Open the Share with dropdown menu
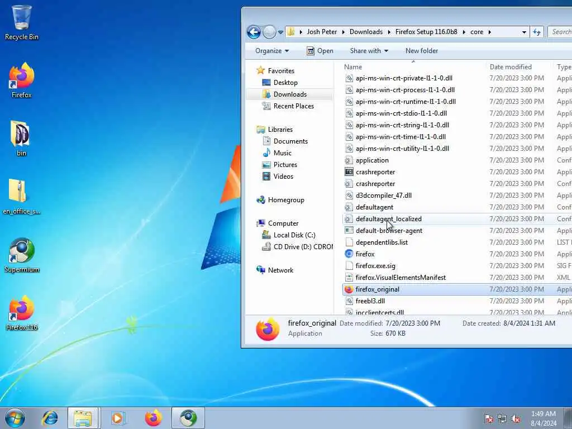 pyautogui.click(x=369, y=51)
